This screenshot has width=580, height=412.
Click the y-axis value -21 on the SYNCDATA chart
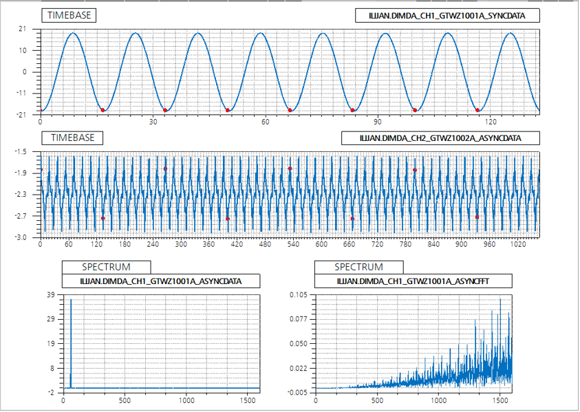tap(21, 115)
